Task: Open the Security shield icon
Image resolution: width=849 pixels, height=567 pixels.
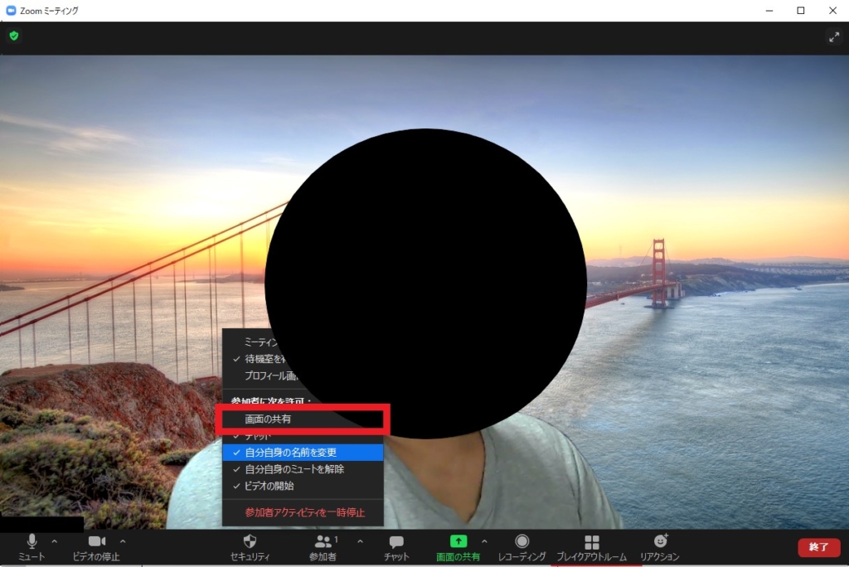Action: [x=250, y=541]
